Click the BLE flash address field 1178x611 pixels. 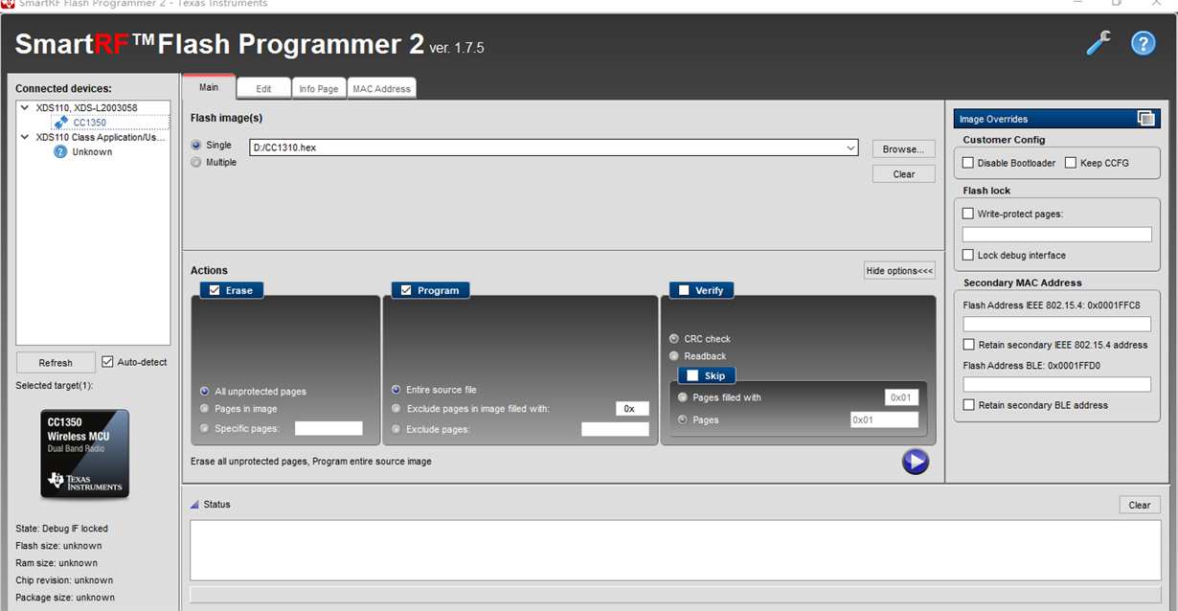pos(1056,384)
